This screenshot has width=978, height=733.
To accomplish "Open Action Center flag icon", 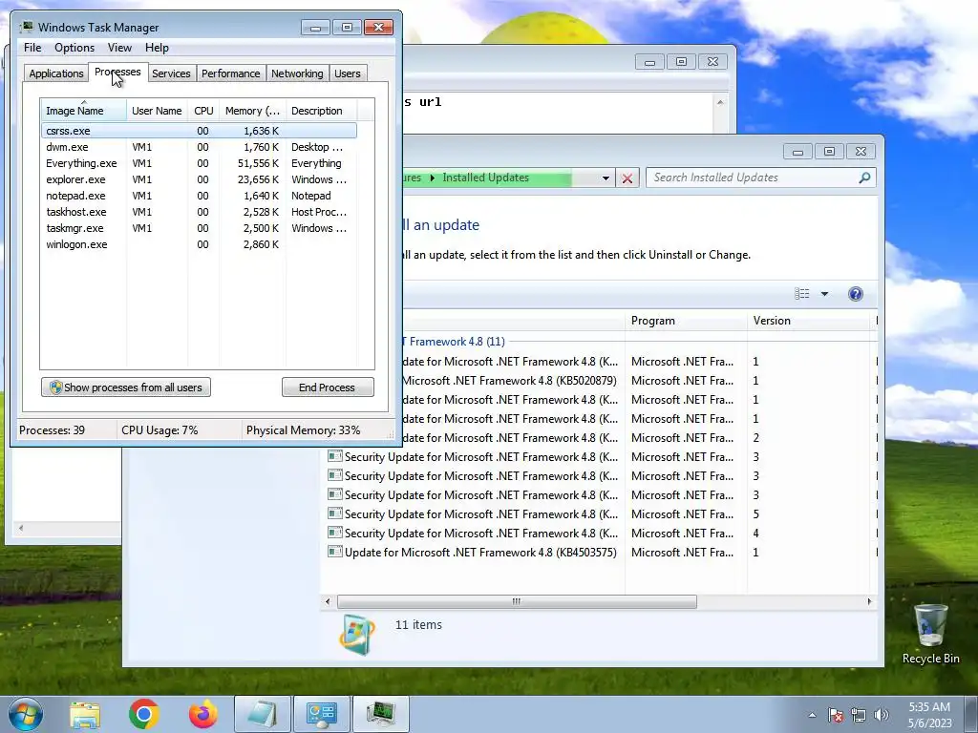I will tap(835, 715).
